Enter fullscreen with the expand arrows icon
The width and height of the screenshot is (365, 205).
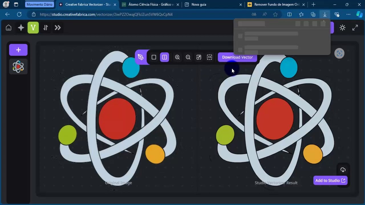point(355,28)
